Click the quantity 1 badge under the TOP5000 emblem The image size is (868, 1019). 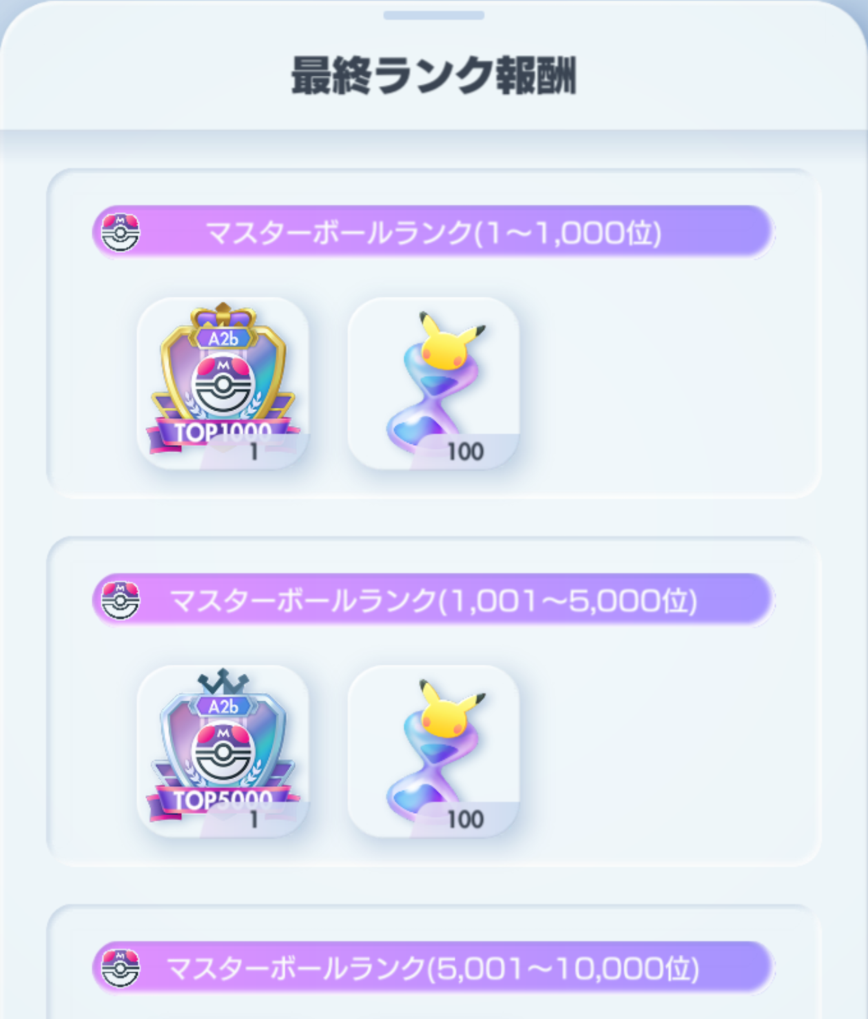pyautogui.click(x=254, y=819)
